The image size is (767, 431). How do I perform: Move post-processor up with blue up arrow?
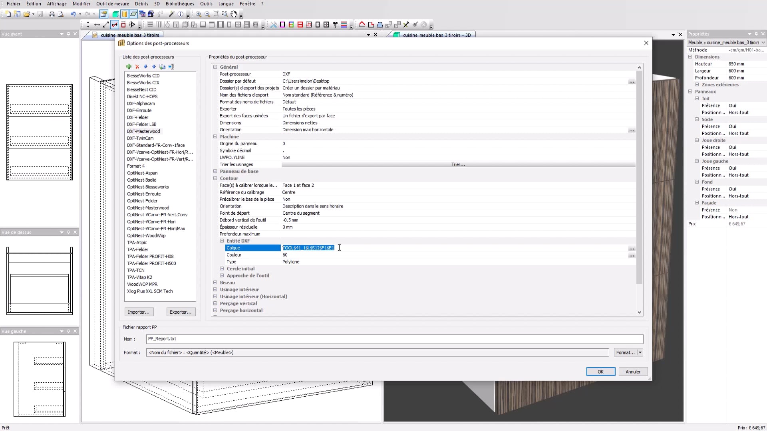(154, 67)
